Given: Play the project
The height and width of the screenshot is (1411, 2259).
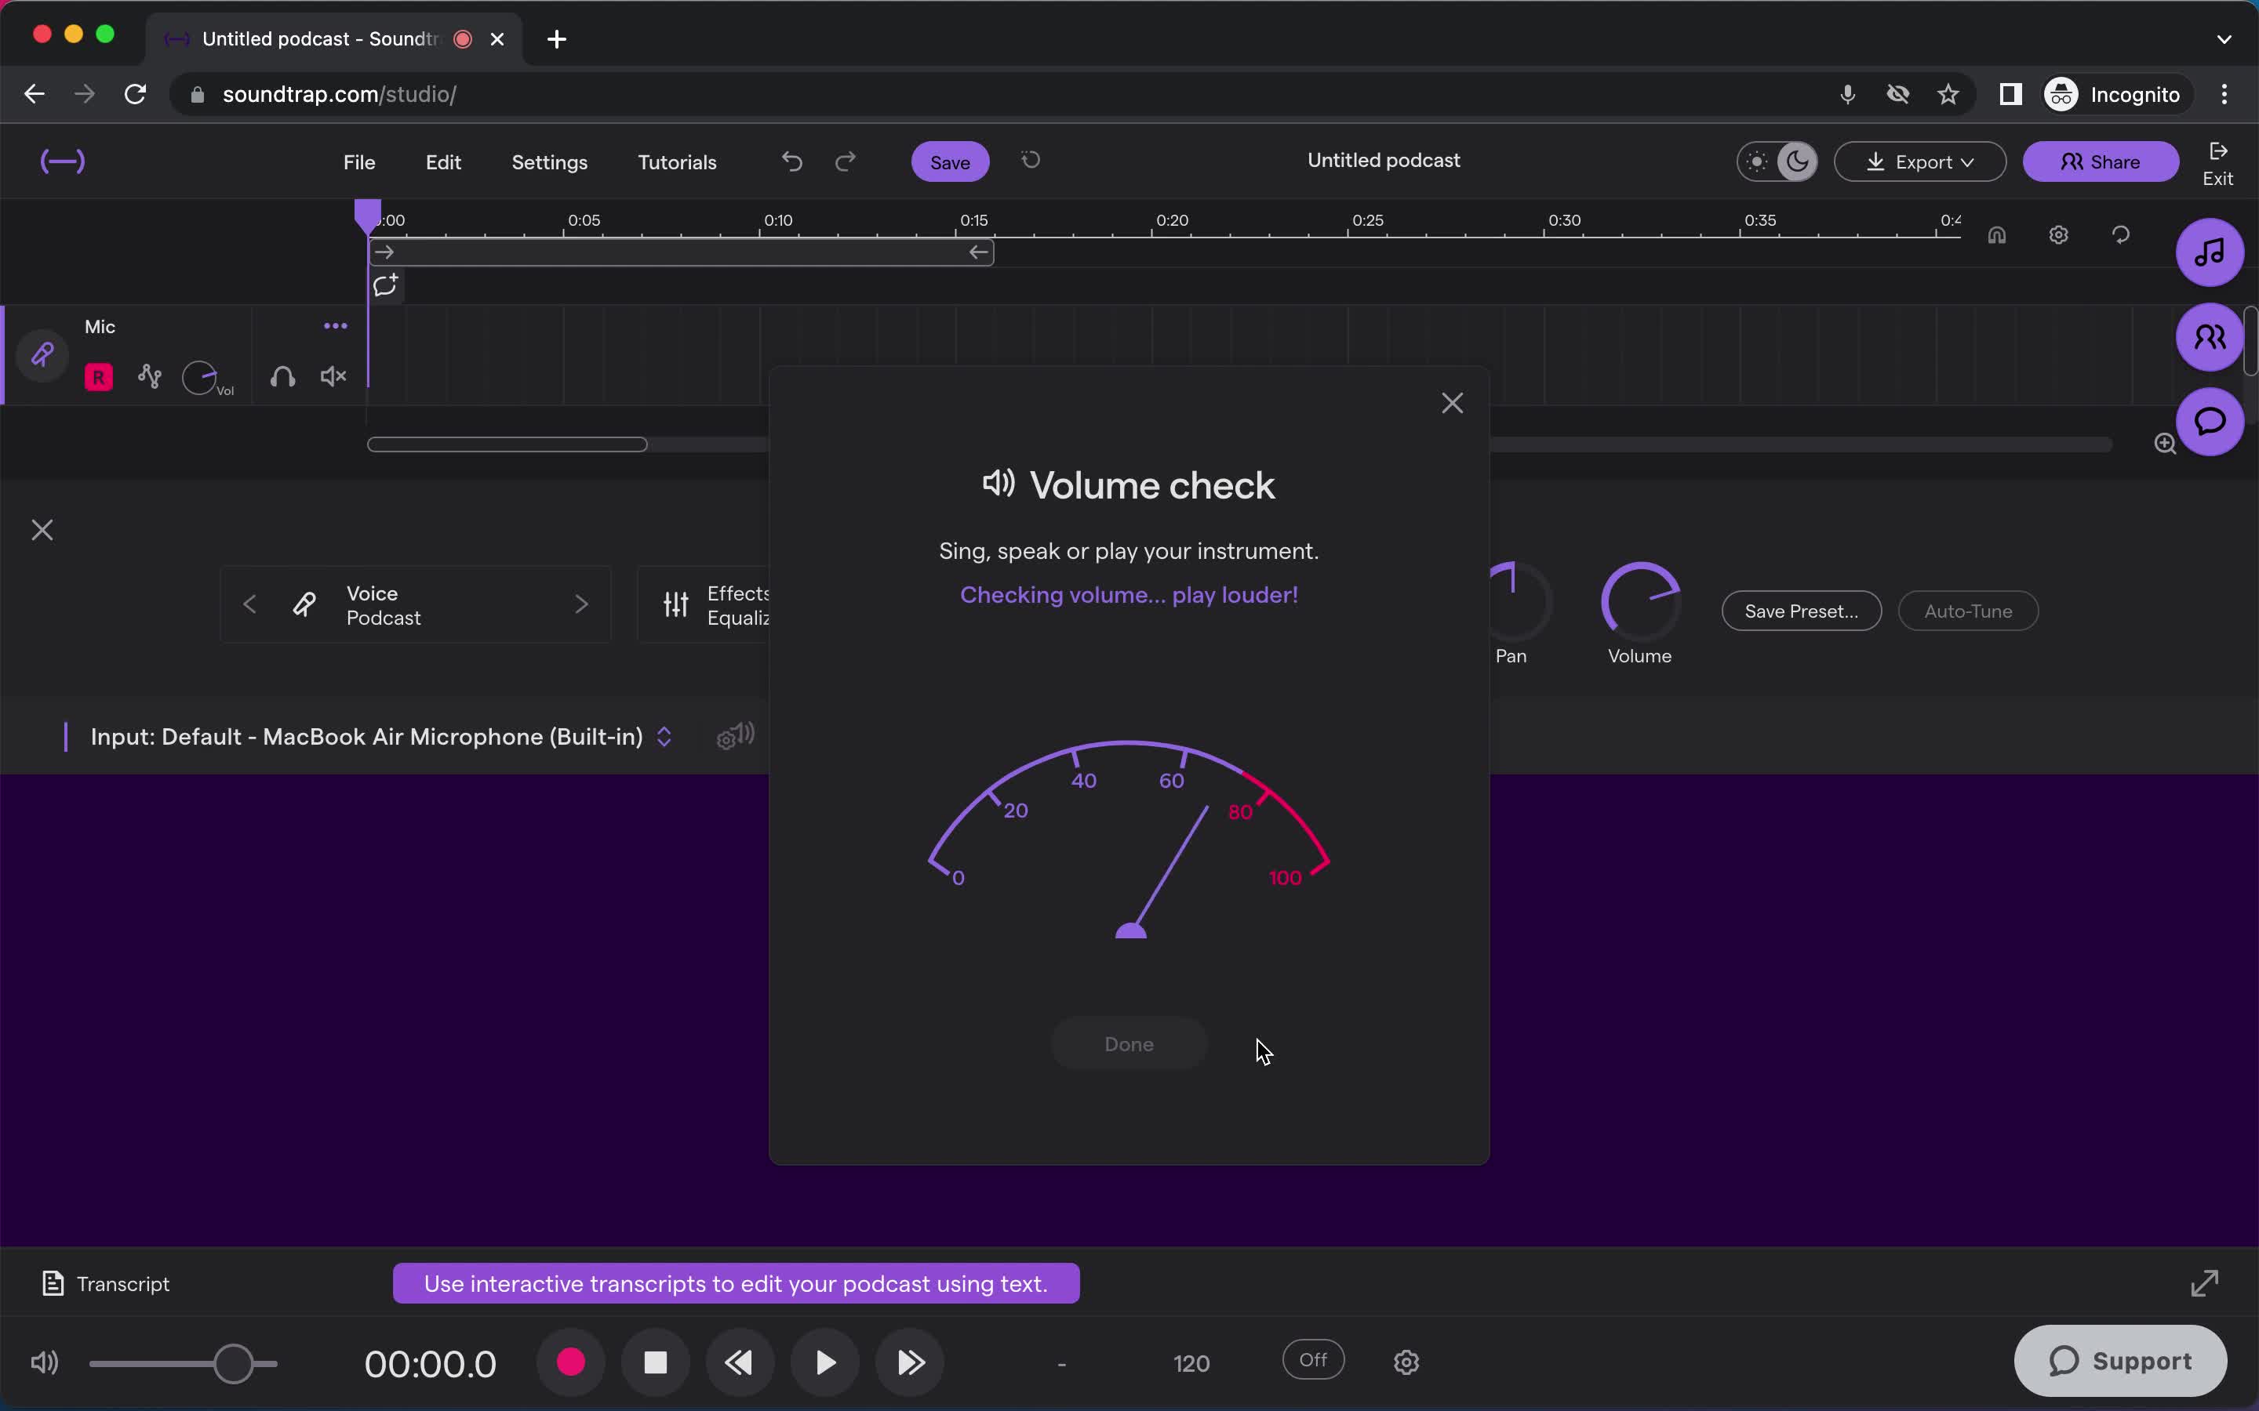Looking at the screenshot, I should (824, 1362).
